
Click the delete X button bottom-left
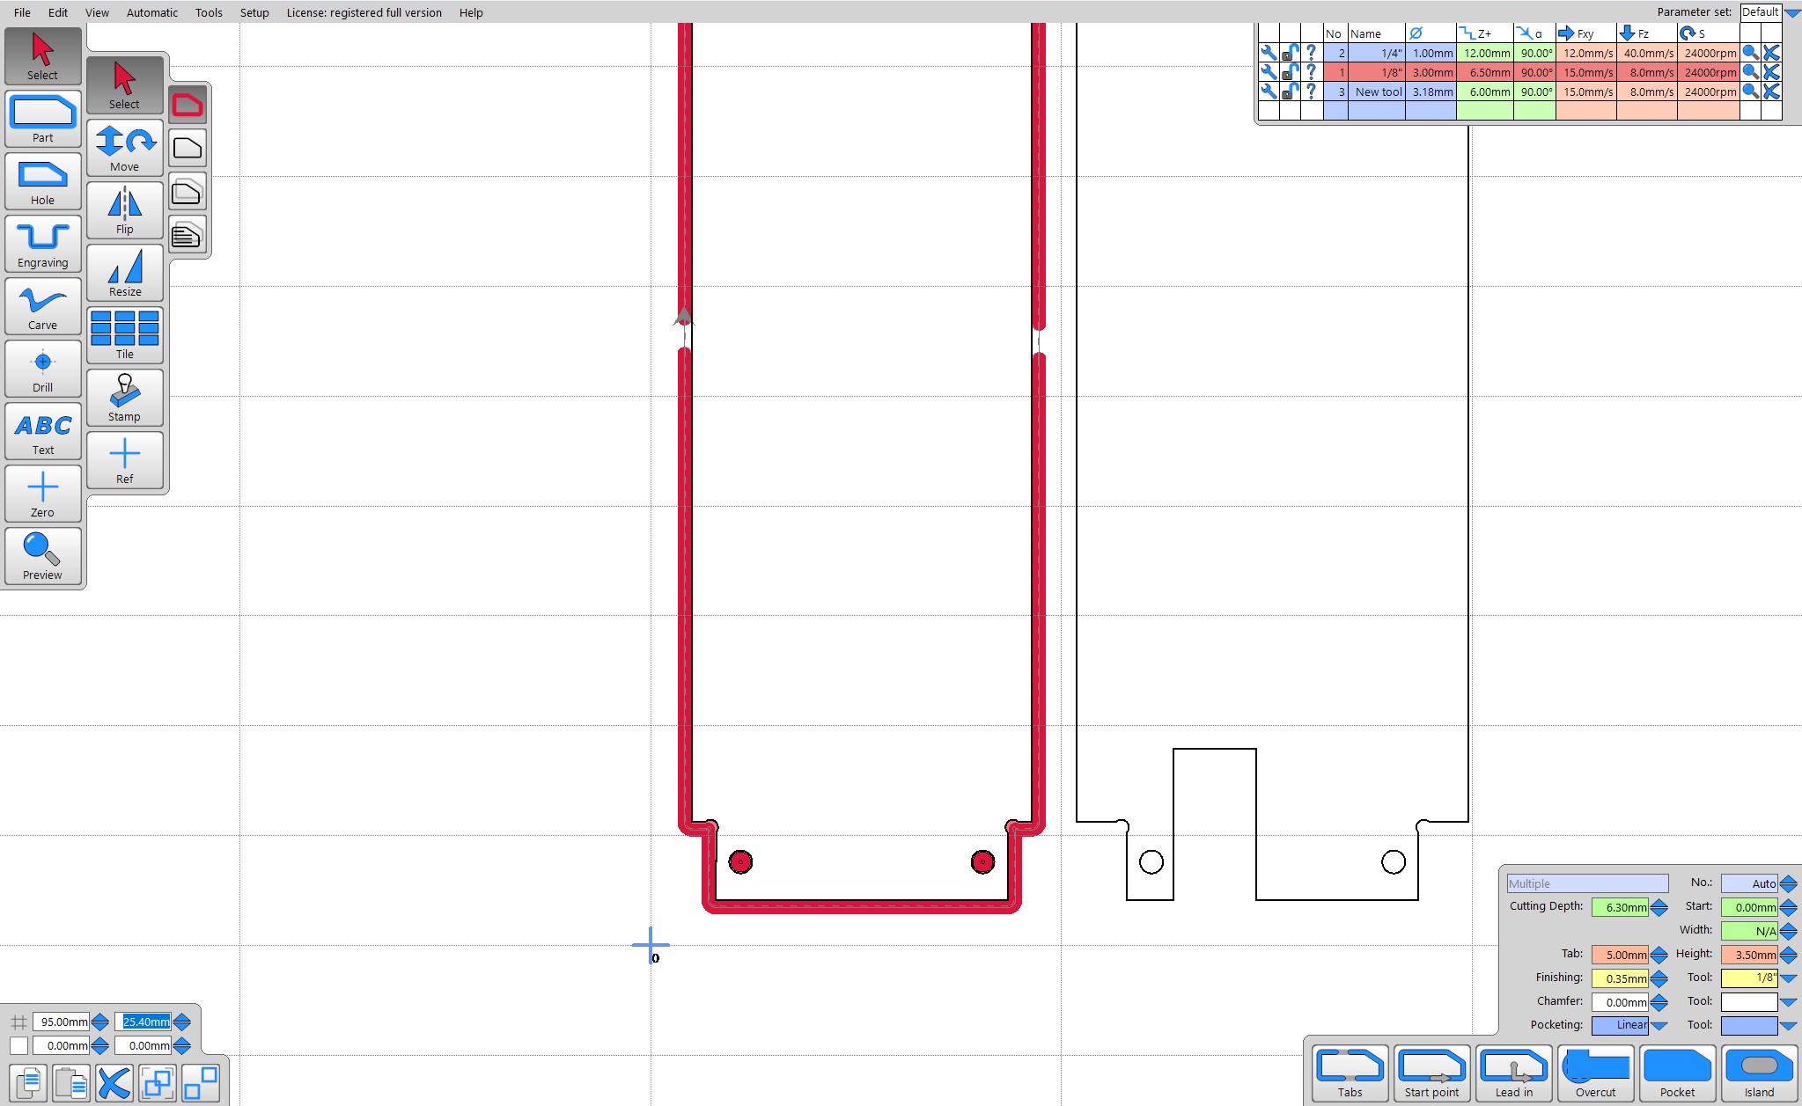tap(114, 1082)
